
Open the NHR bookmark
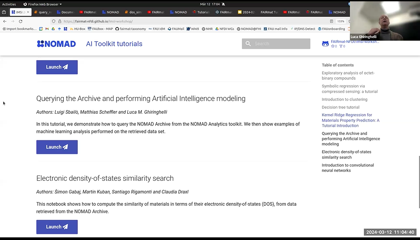(207, 29)
